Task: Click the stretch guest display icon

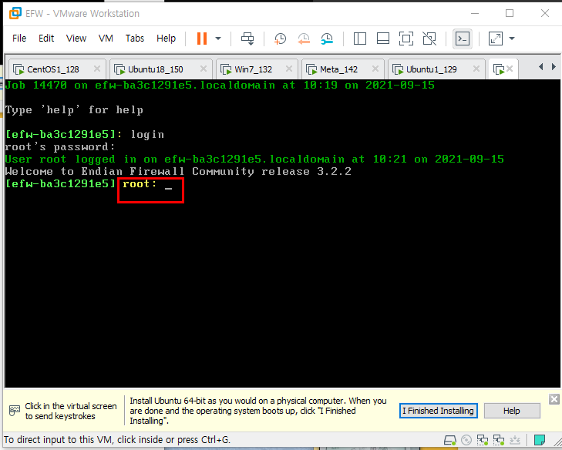Action: point(496,39)
